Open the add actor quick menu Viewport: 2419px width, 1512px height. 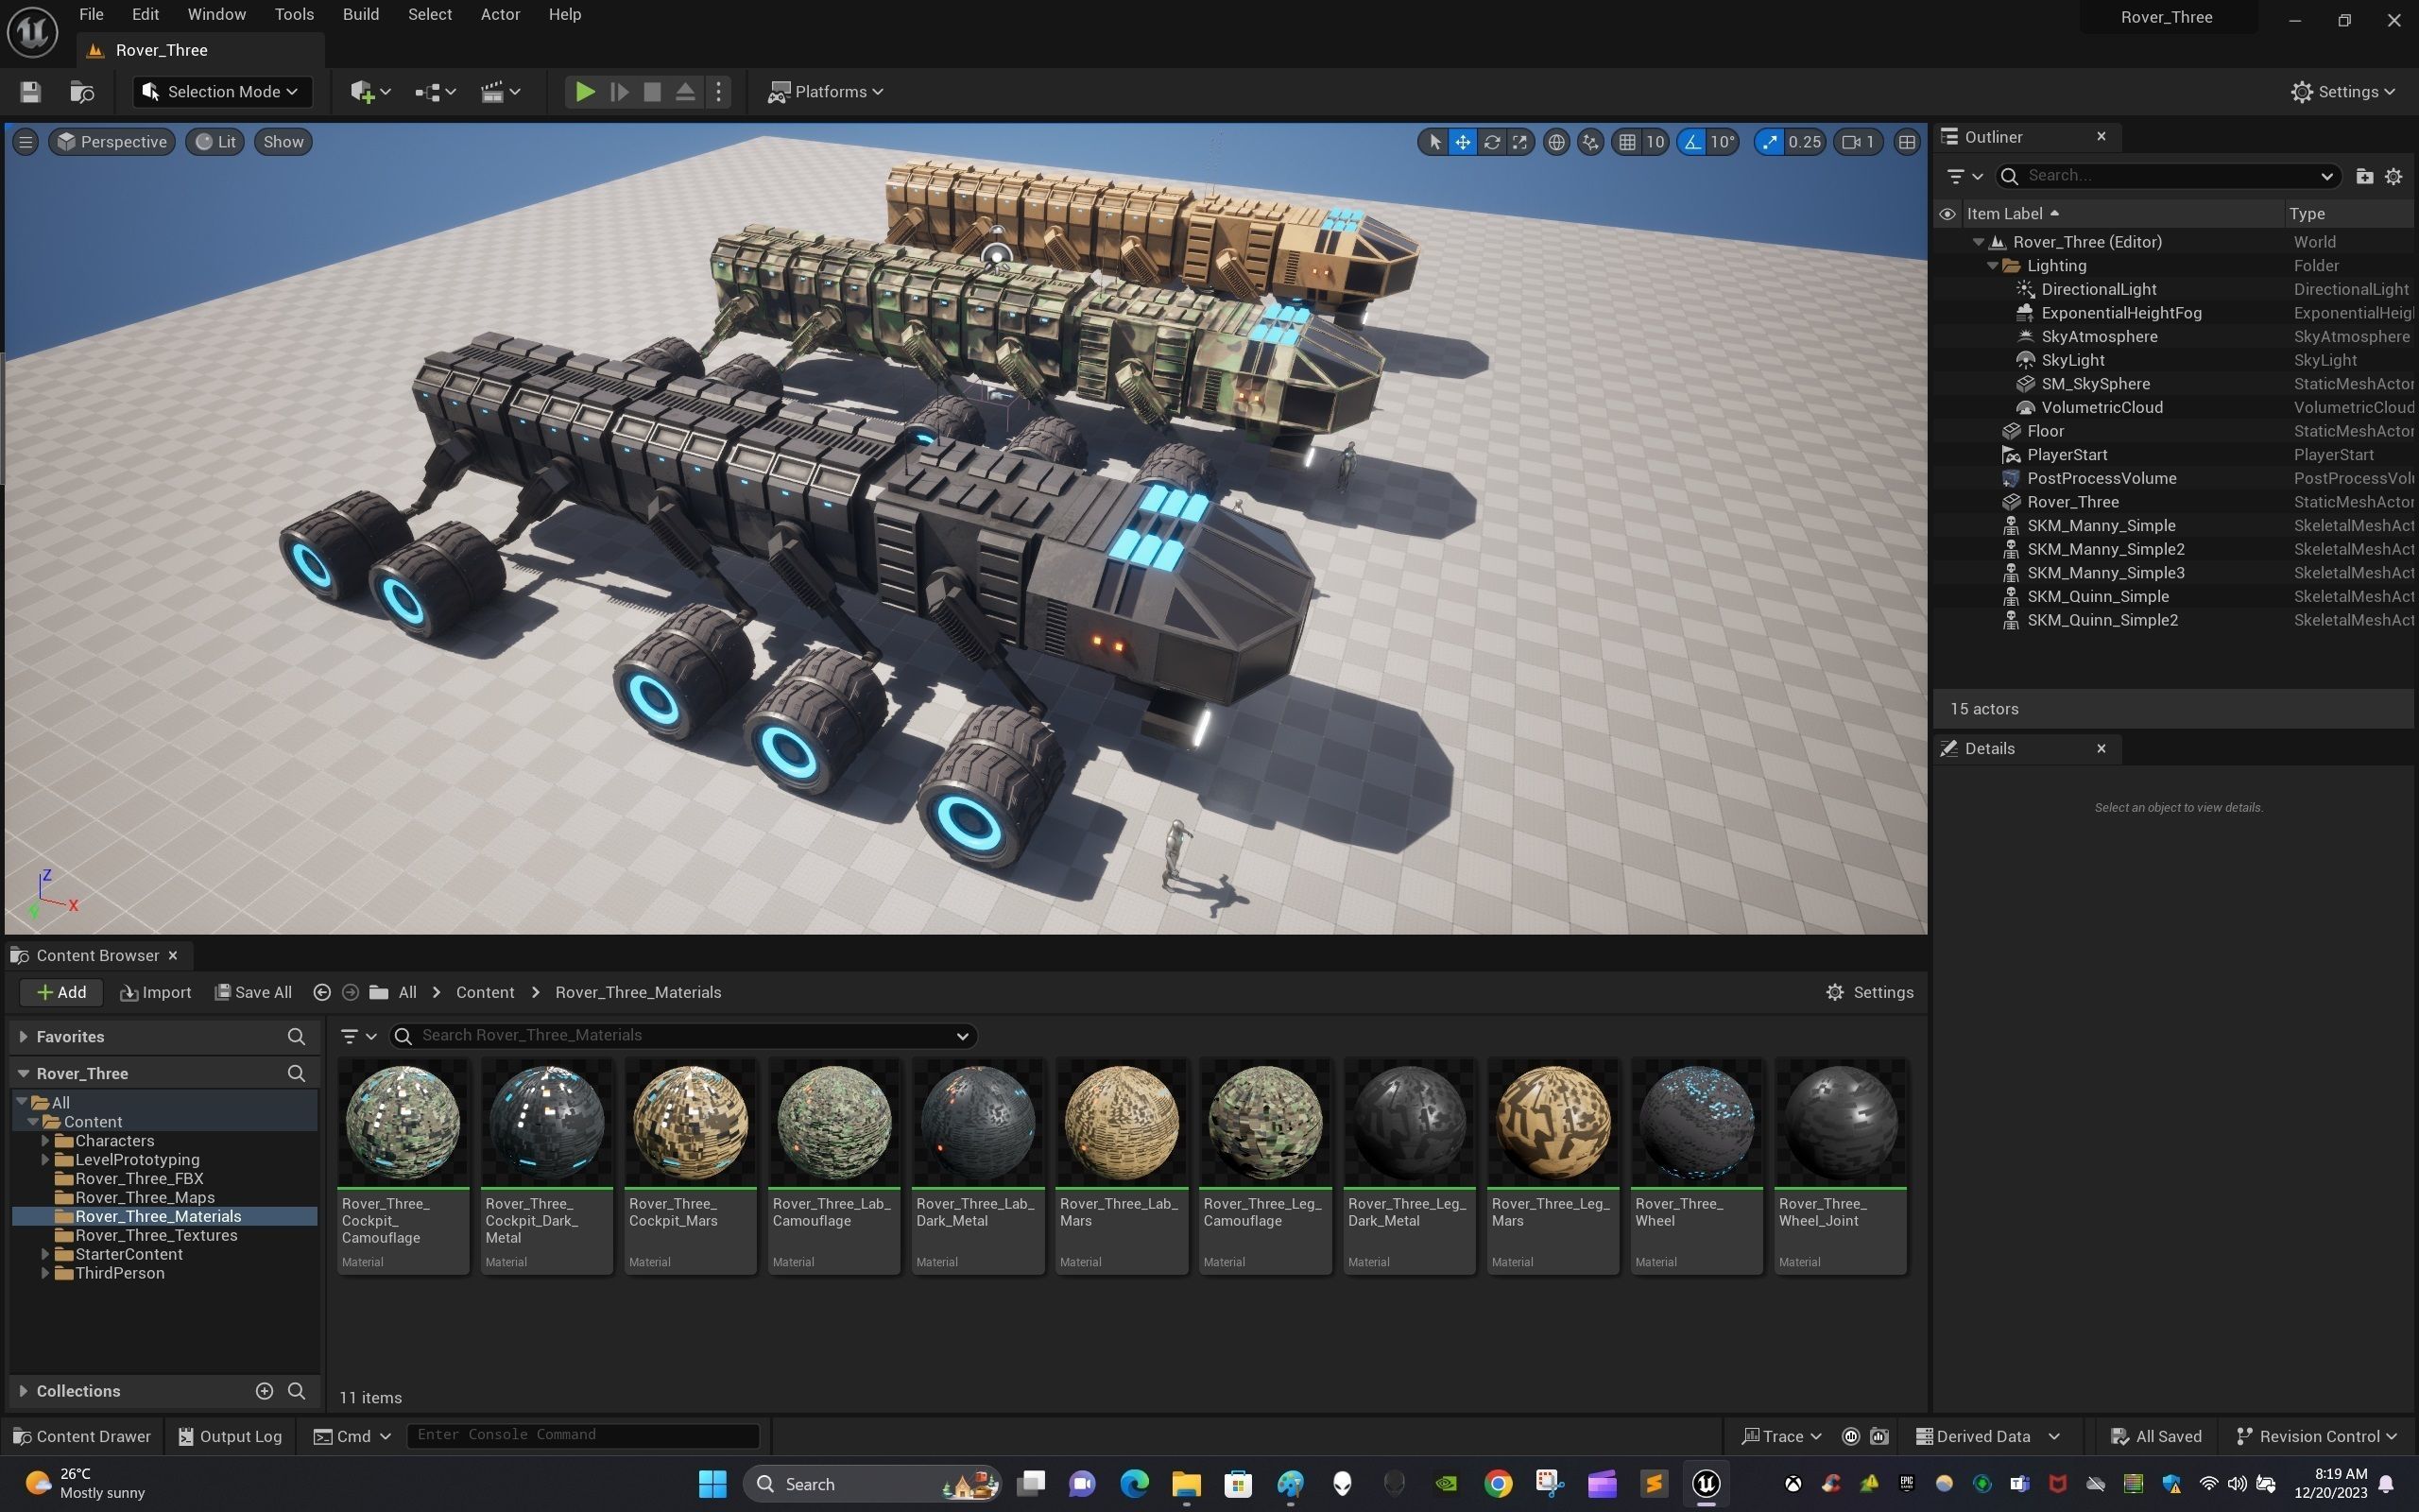[x=369, y=92]
